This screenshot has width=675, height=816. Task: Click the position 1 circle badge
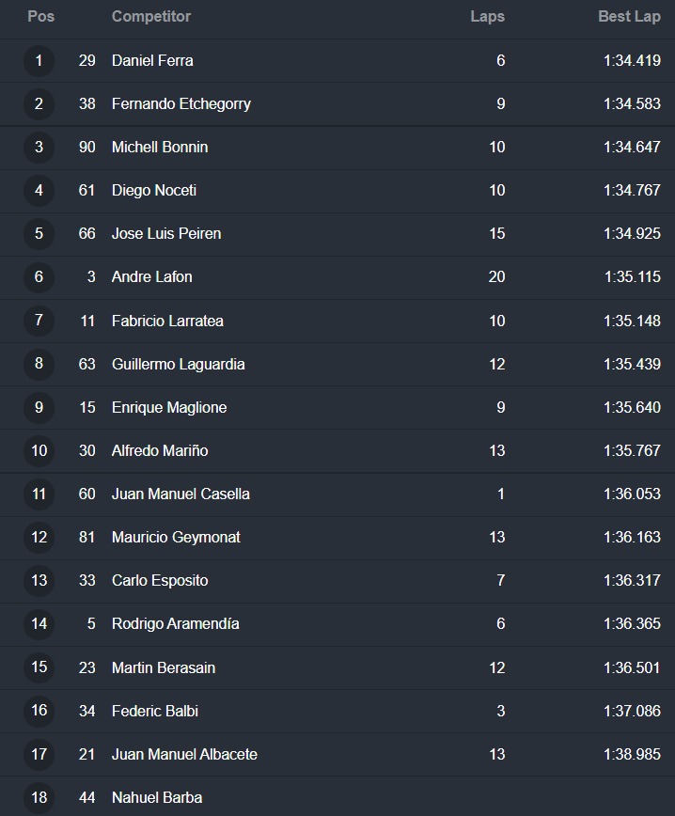point(39,61)
